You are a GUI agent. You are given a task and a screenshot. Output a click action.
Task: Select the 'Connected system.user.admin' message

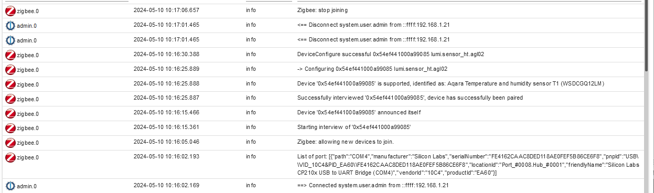(373, 185)
